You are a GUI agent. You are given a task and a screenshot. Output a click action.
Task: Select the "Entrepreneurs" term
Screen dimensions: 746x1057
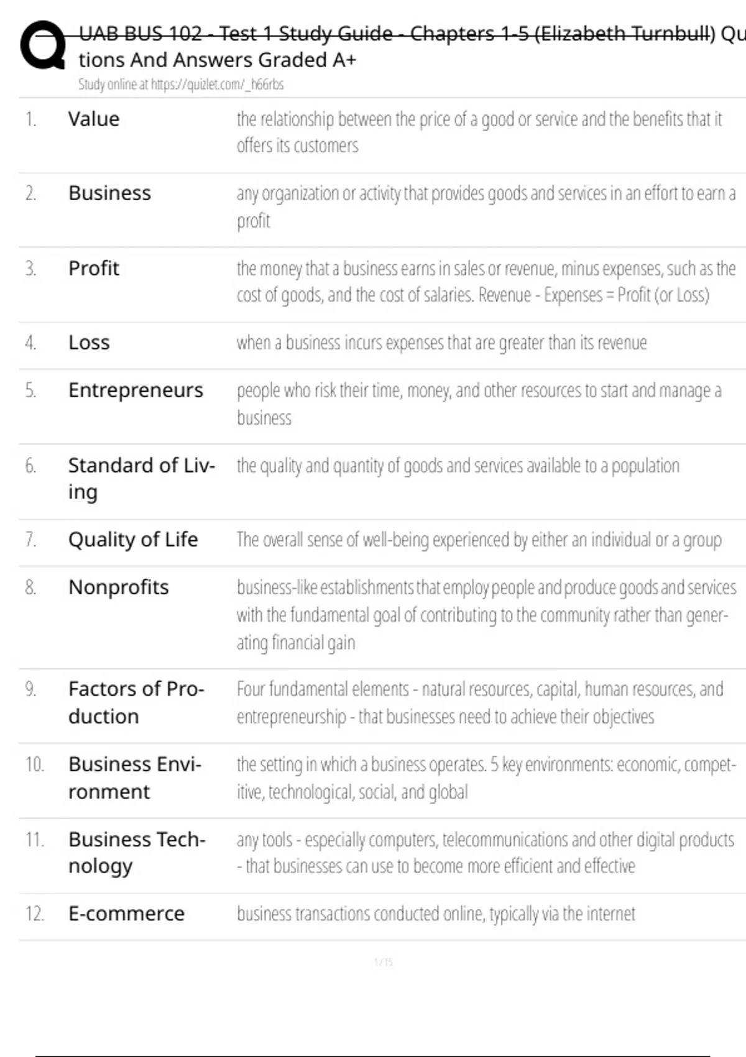tap(136, 390)
